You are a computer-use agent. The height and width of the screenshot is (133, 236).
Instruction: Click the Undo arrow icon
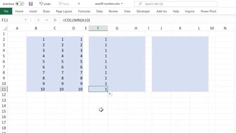(x=41, y=4)
